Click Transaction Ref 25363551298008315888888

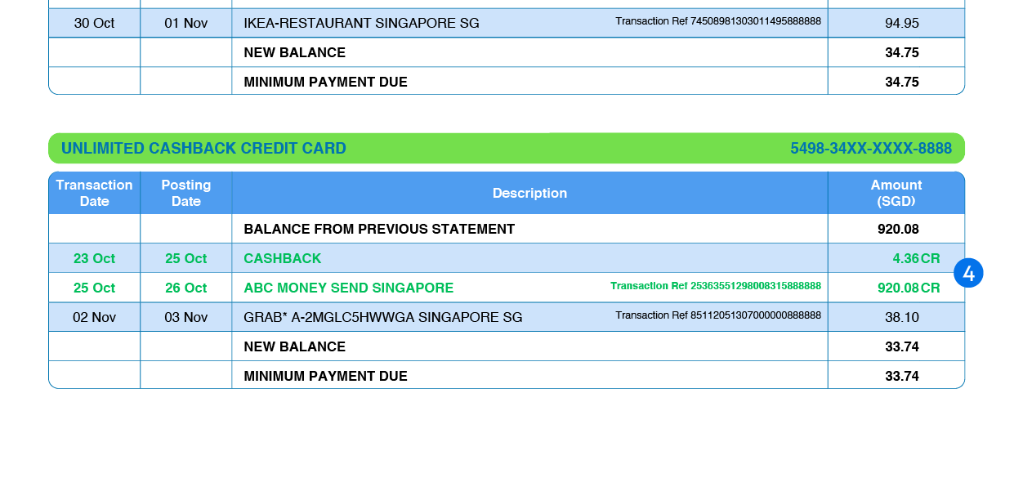coord(716,286)
